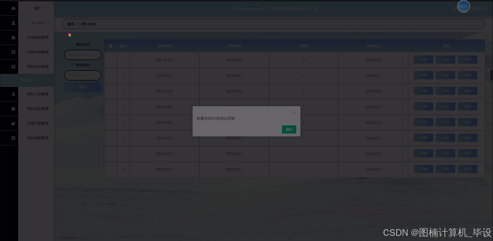Collapse the 仓库信息管理 menu section

(x=37, y=37)
